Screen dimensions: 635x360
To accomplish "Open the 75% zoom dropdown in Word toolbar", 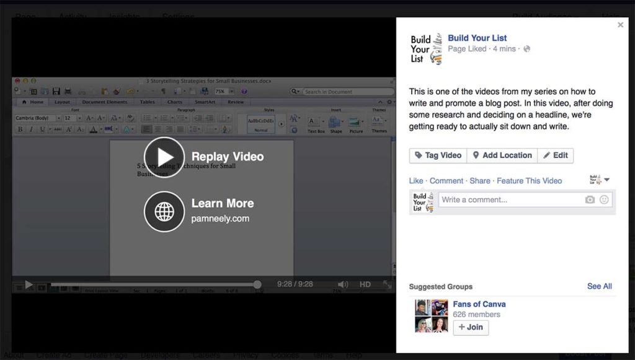I will click(x=232, y=92).
